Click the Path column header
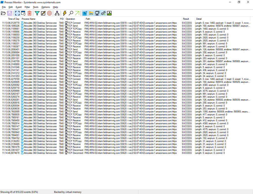This screenshot has width=253, height=194. 133,19
